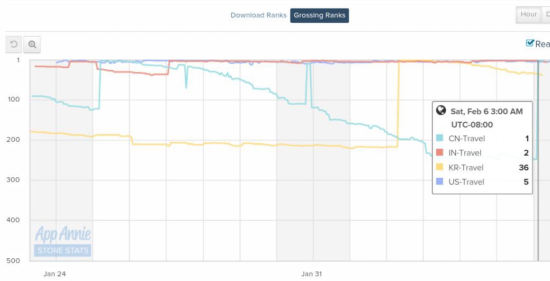The height and width of the screenshot is (281, 550).
Task: Select the Grossing Ranks tab
Action: 319,15
